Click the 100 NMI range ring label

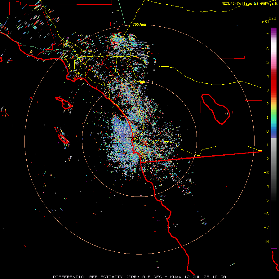[x=139, y=24]
